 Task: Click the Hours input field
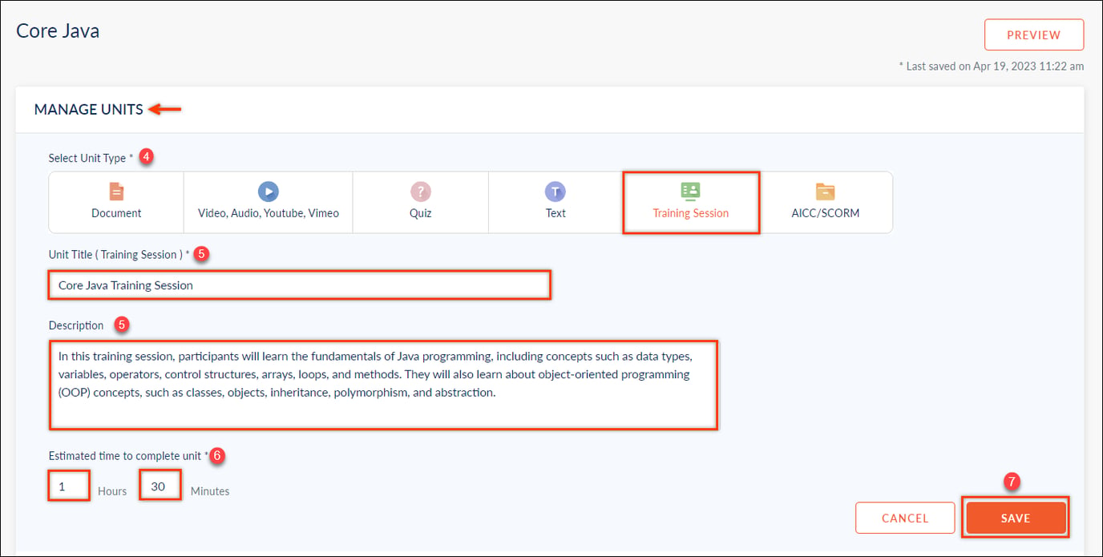pyautogui.click(x=69, y=486)
